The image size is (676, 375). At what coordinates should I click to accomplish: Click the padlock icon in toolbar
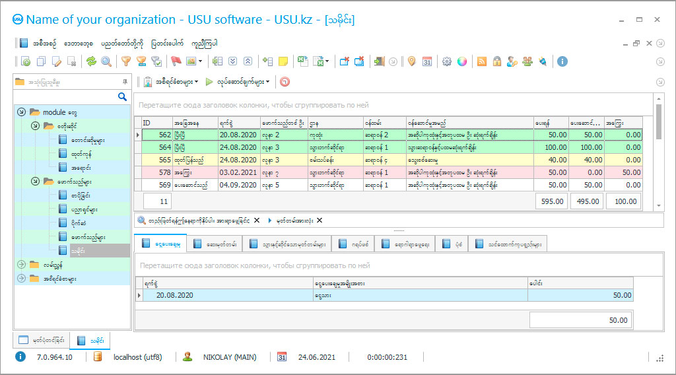click(496, 61)
